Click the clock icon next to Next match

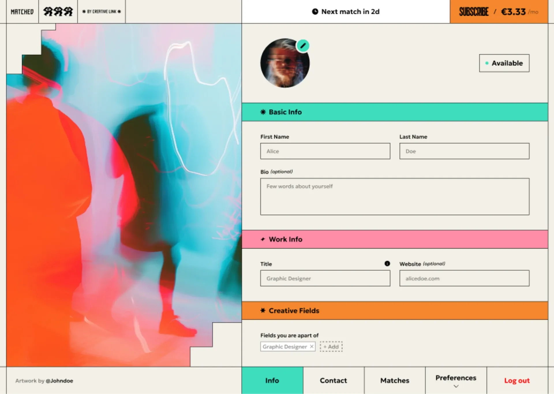coord(315,12)
